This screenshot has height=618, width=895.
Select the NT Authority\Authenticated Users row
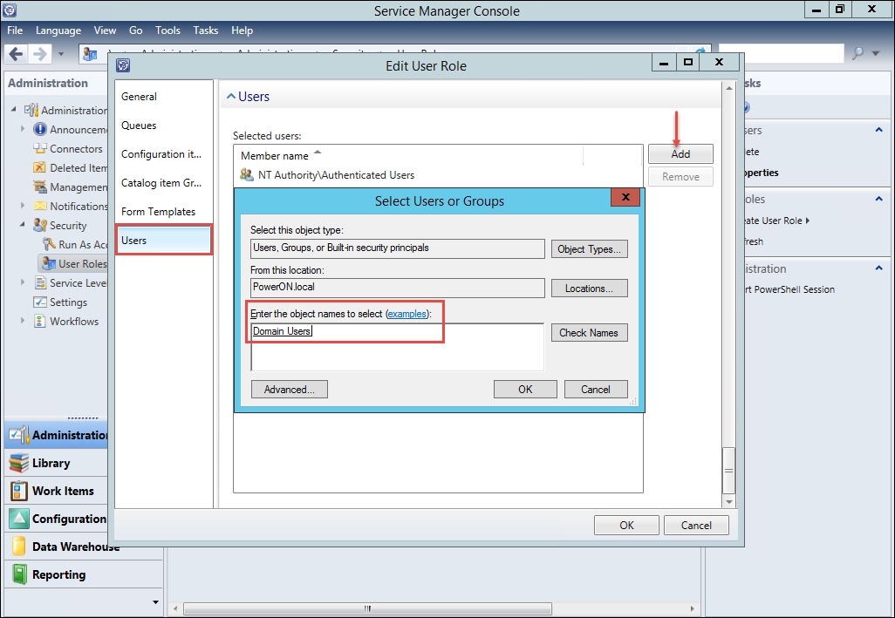(x=439, y=175)
